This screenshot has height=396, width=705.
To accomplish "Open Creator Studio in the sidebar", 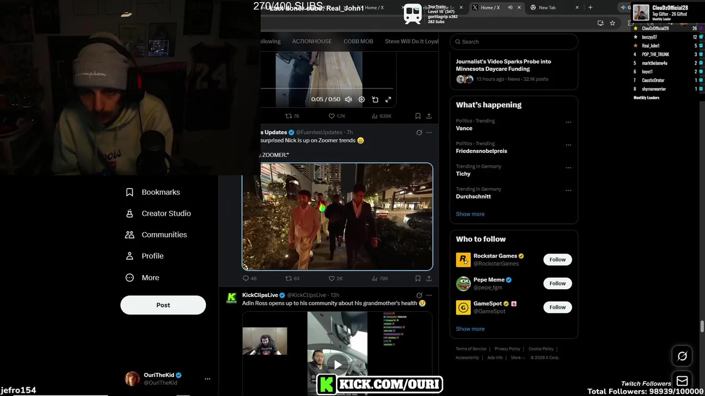I will [158, 213].
